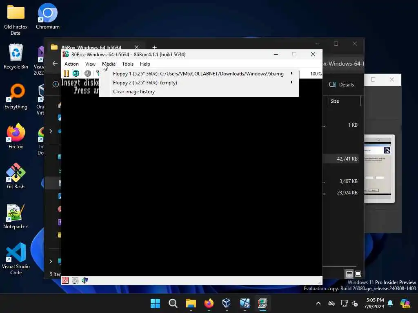
Task: Open Notepad++ desktop shortcut
Action: (x=16, y=216)
